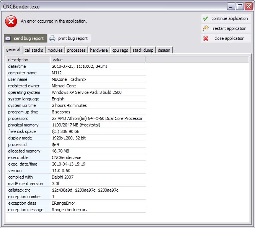Click the green checkmark continue icon

(x=206, y=18)
